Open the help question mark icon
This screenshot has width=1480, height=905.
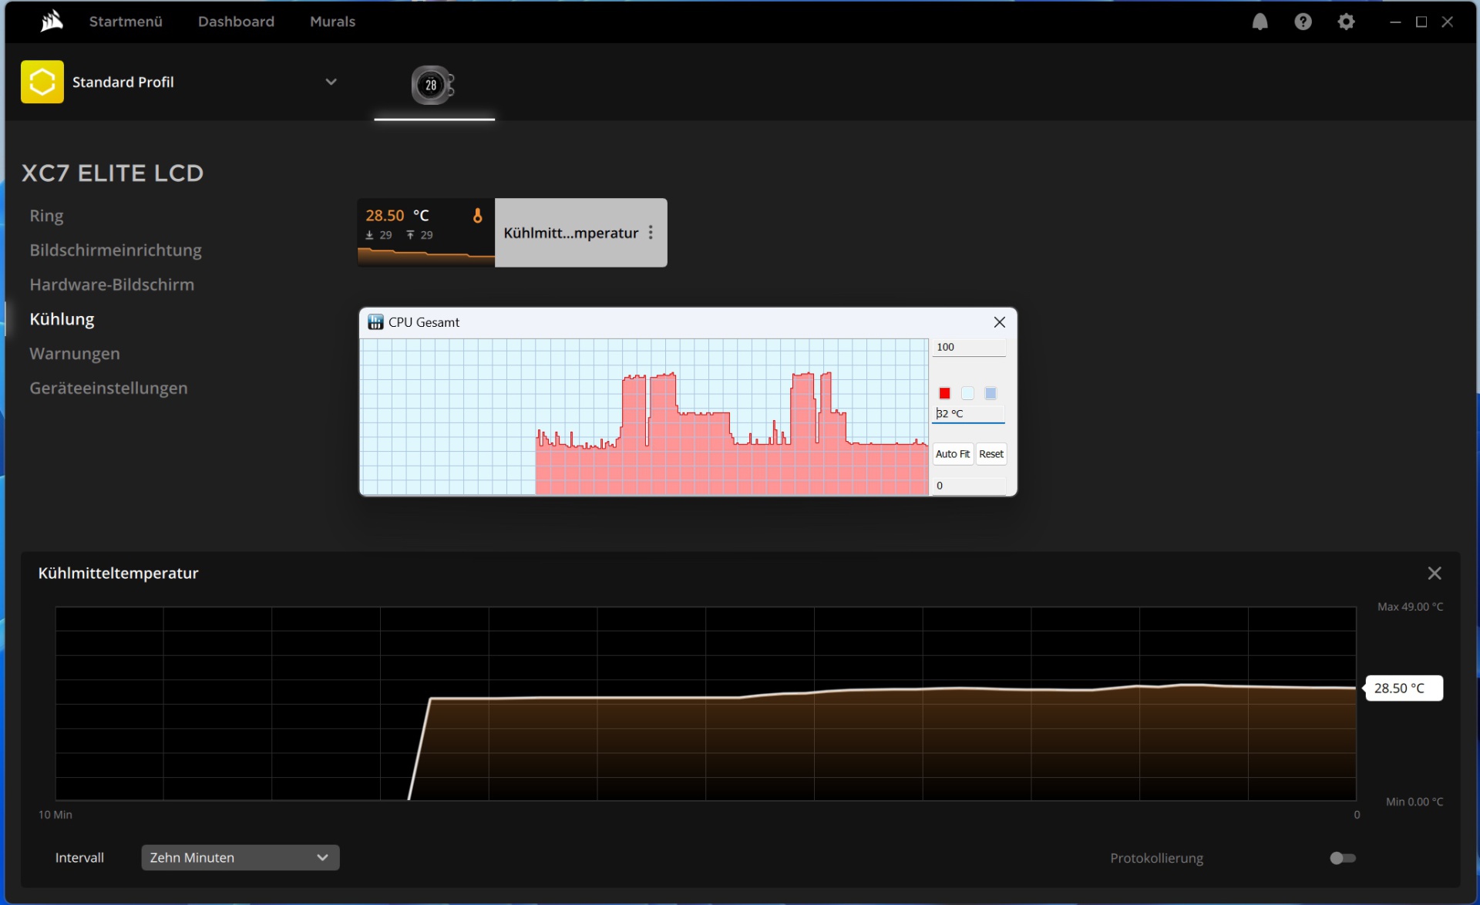coord(1303,22)
